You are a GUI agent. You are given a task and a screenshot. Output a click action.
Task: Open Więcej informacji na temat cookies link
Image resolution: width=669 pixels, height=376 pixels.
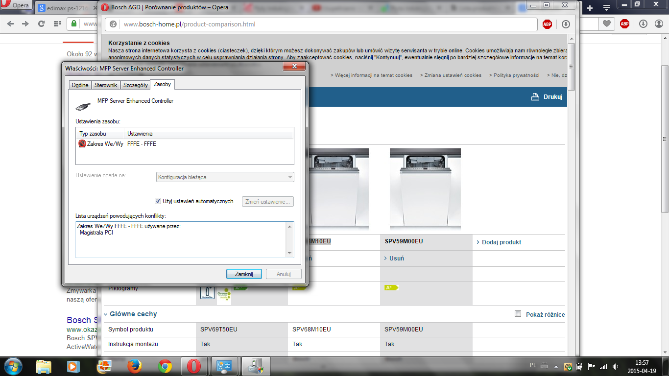pyautogui.click(x=371, y=75)
